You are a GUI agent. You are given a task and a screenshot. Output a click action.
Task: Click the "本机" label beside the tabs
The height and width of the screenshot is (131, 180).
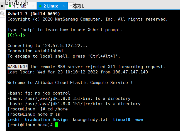[78, 6]
